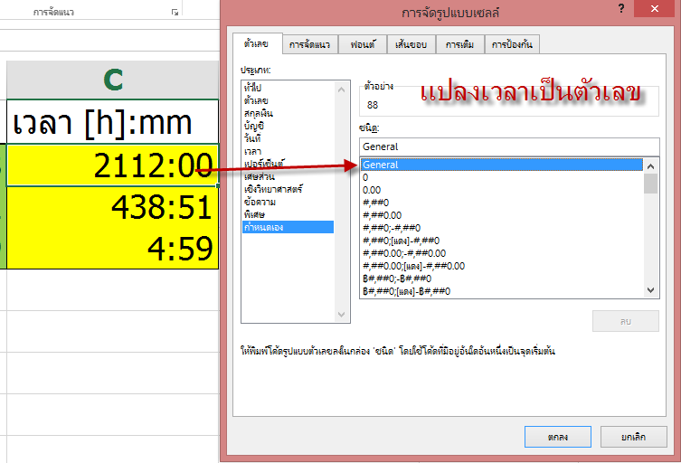Select ทั่วไป in the category list
The width and height of the screenshot is (681, 463).
(288, 88)
